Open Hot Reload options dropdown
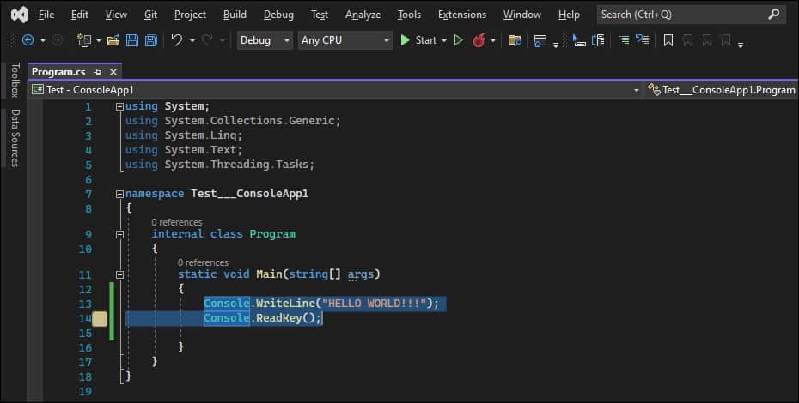799x403 pixels. click(493, 40)
